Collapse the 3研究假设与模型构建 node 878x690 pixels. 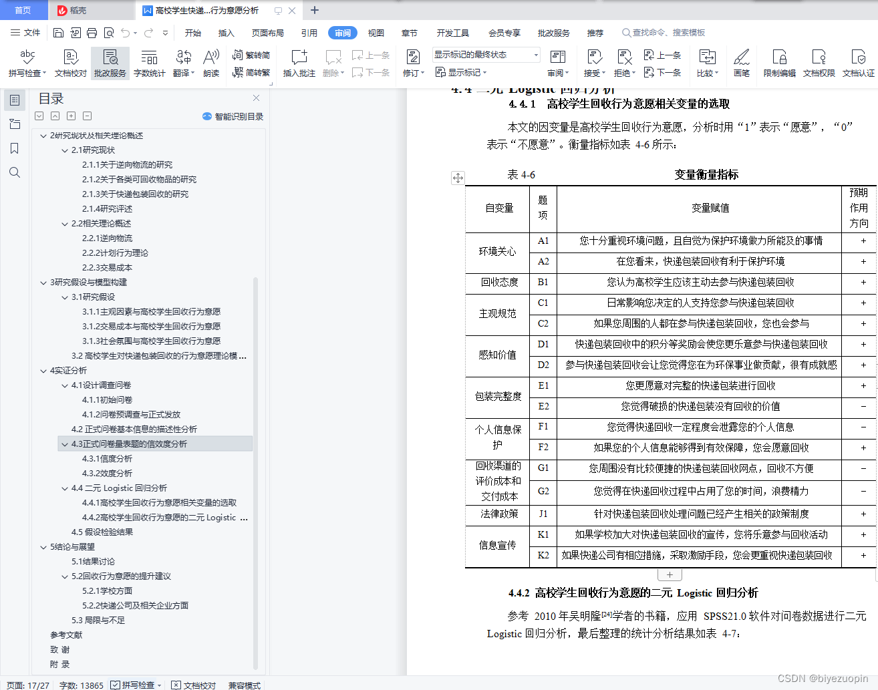tap(43, 283)
